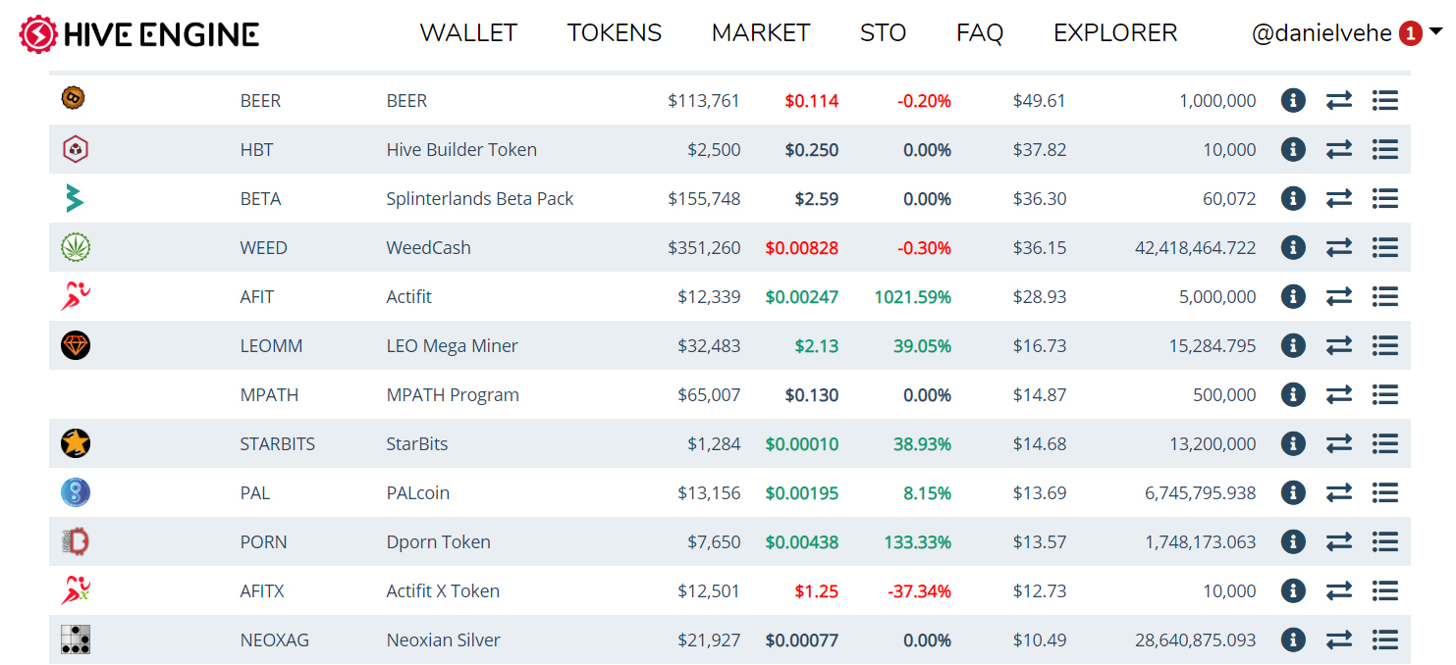Click the exchange arrows for LEOMM
Image resolution: width=1456 pixels, height=665 pixels.
(1339, 345)
